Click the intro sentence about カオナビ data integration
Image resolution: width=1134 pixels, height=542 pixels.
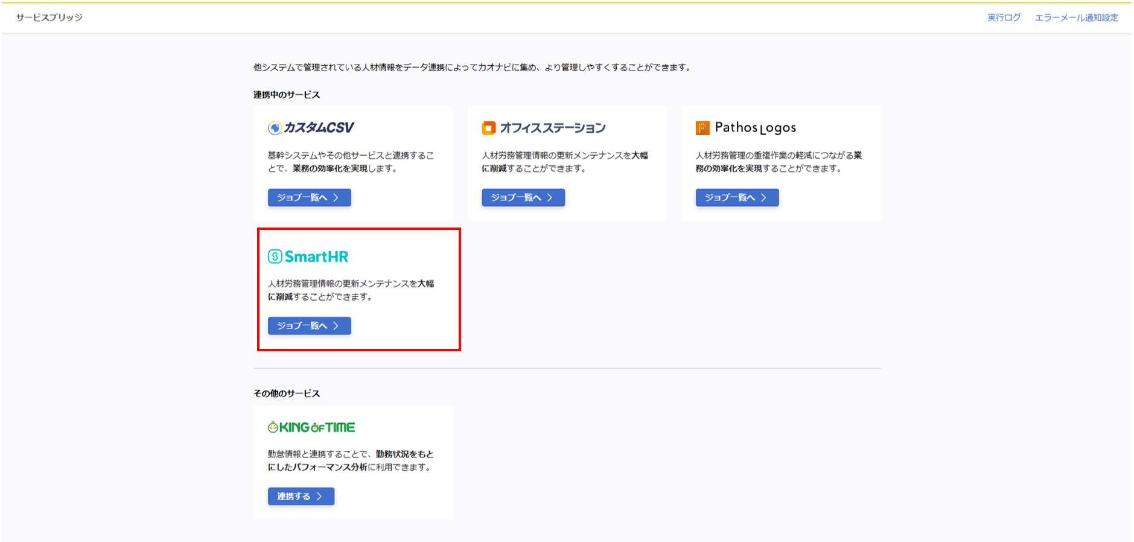(473, 68)
